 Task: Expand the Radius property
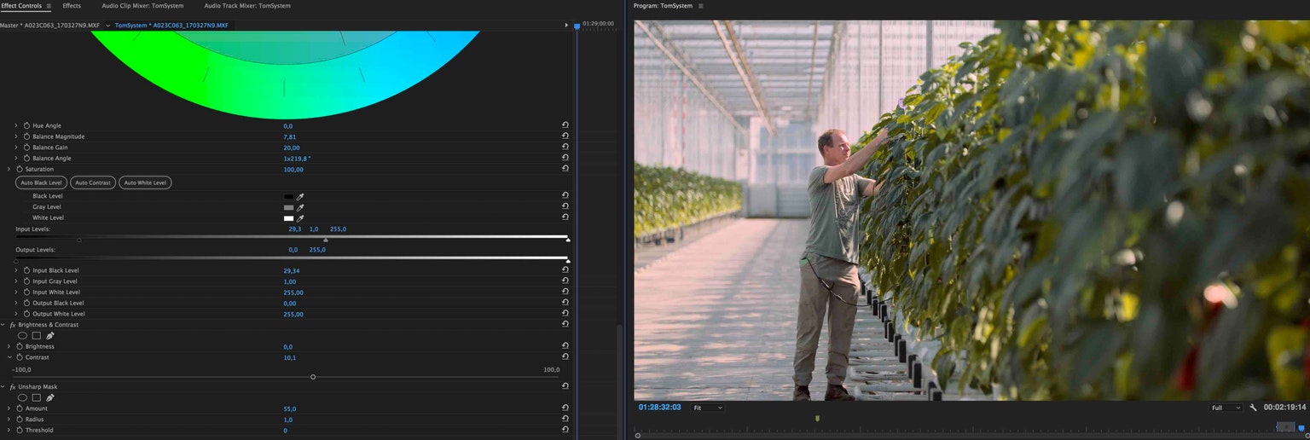pos(9,420)
